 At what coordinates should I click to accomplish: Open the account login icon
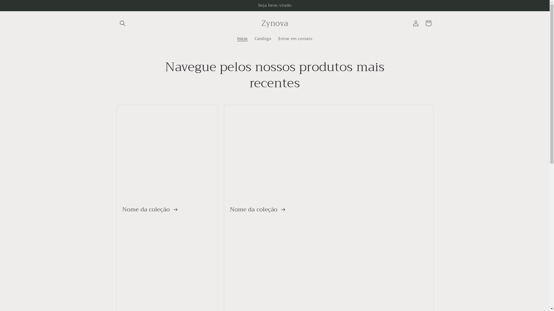(415, 23)
